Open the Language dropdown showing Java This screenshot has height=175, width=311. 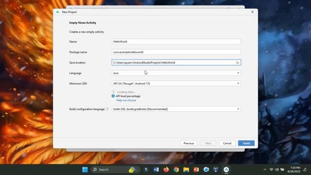coord(176,73)
